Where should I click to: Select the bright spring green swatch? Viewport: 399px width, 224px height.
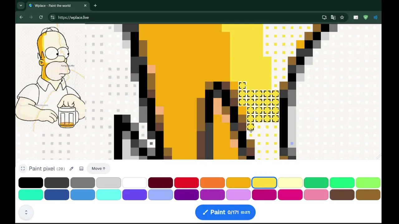[342, 183]
